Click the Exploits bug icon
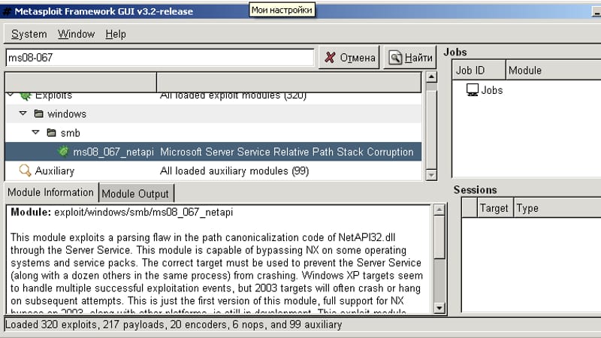 (26, 95)
